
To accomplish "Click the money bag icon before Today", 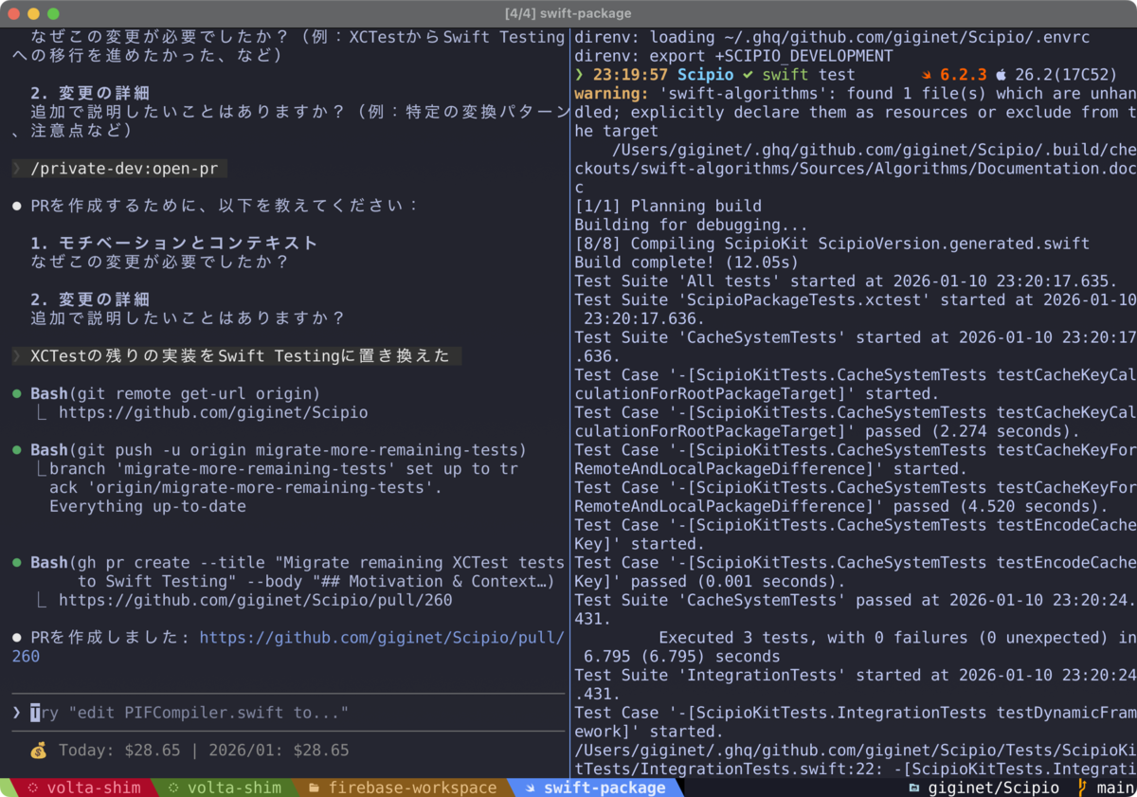I will [x=38, y=751].
